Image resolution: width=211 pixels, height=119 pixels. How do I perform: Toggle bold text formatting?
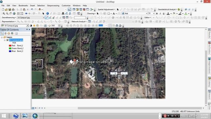[157, 14]
